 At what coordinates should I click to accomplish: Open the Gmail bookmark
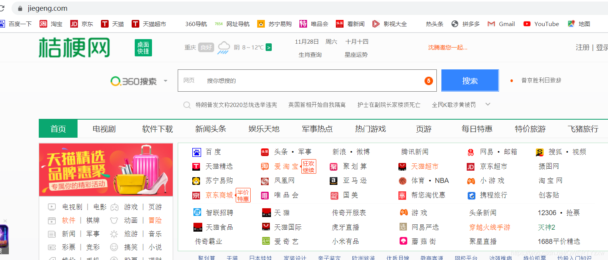click(501, 24)
